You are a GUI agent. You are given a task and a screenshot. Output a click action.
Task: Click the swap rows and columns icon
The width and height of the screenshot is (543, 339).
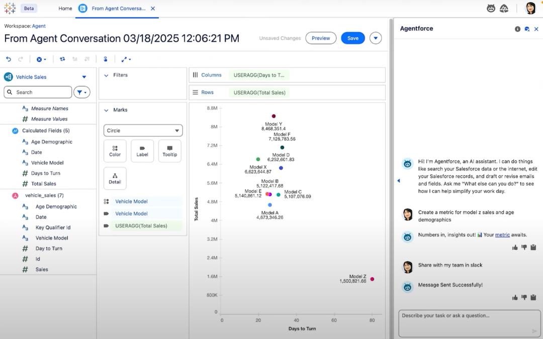click(x=62, y=59)
